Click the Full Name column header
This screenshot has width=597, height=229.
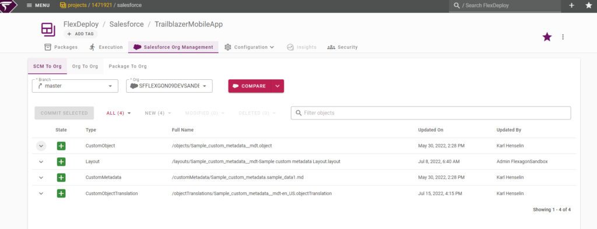tap(182, 130)
